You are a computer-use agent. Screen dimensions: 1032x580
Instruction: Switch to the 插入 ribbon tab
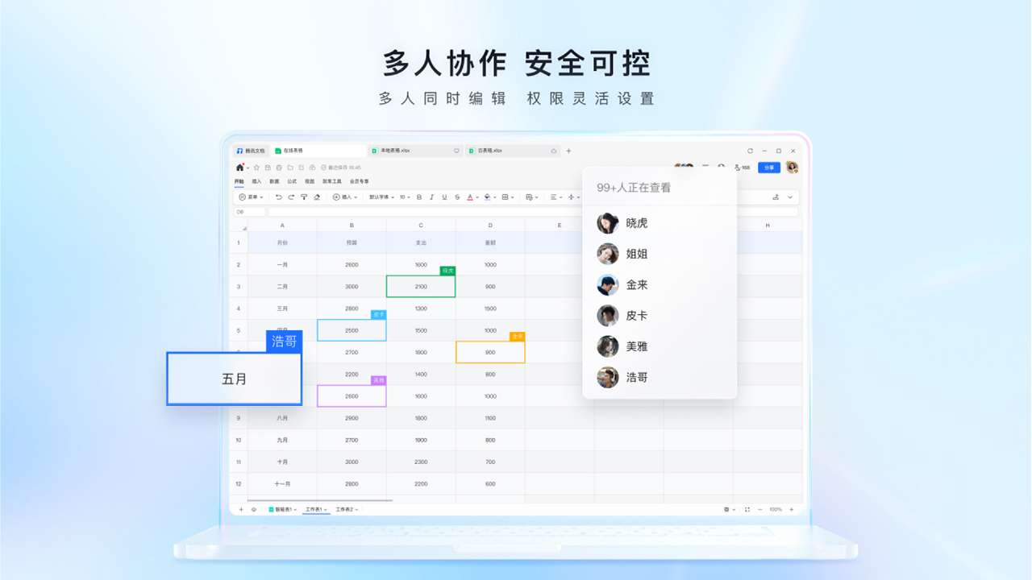256,181
